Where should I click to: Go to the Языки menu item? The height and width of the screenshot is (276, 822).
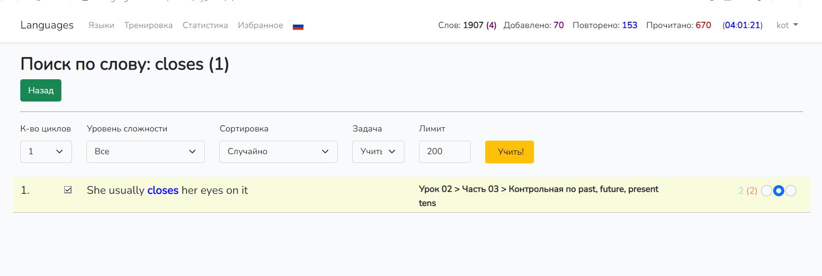pos(101,25)
